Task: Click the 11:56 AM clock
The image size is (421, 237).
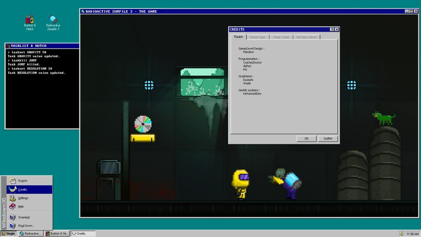Action: click(x=412, y=234)
